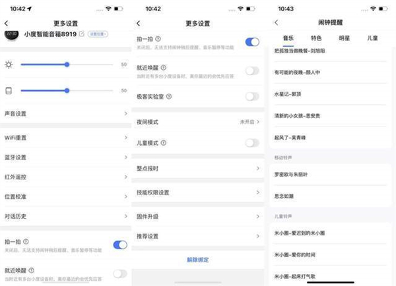Screen dimensions: 396x286
Task: Open the 固件升级 row
Action: click(x=197, y=215)
